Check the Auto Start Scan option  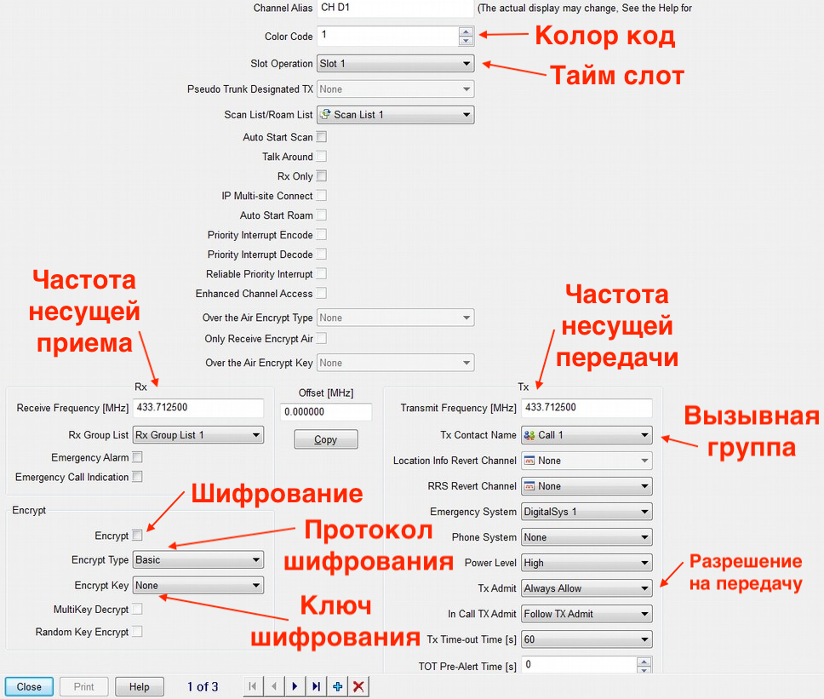(321, 136)
